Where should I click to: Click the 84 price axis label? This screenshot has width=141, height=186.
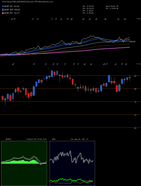pyautogui.click(x=136, y=76)
